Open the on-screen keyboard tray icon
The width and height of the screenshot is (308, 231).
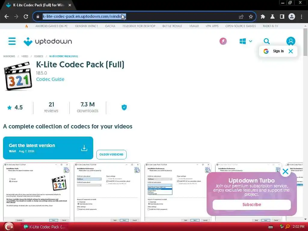coord(271,227)
